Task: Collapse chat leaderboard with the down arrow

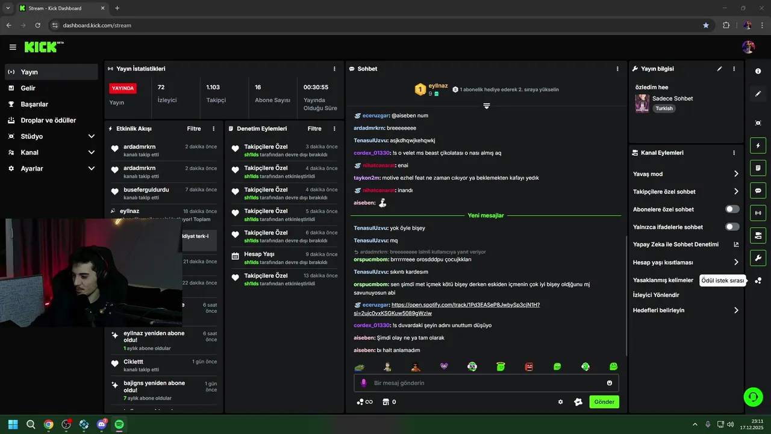Action: (x=487, y=105)
